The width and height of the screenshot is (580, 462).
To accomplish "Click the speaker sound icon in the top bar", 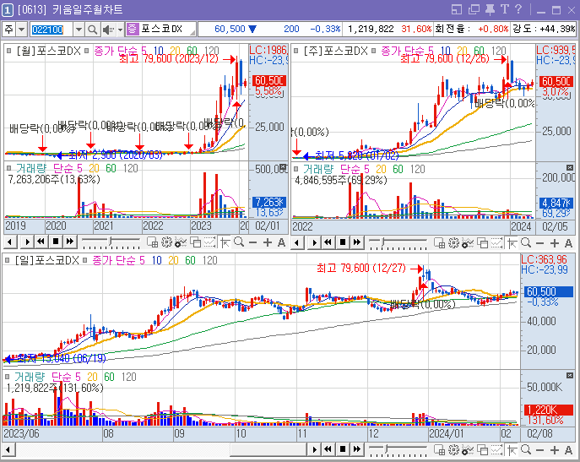I will tap(108, 30).
